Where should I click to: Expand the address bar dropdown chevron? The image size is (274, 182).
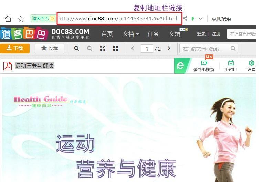[x=201, y=19]
